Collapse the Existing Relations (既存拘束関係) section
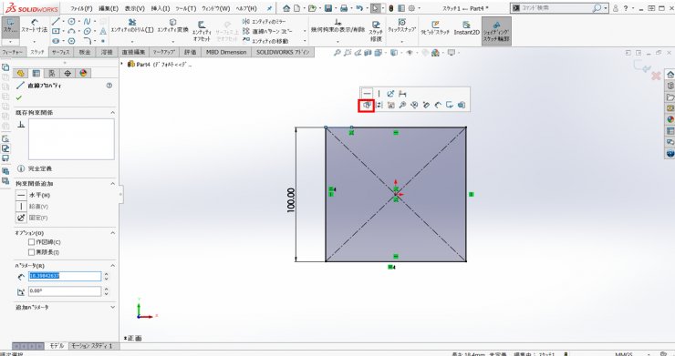 coord(113,113)
